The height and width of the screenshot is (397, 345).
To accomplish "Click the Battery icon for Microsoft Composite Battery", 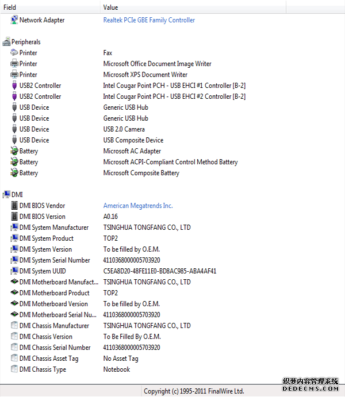I will pos(14,173).
